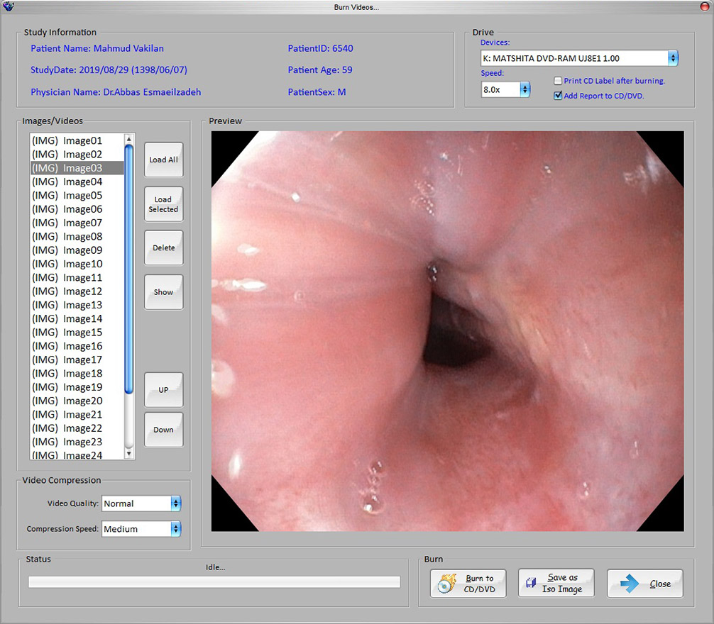This screenshot has width=714, height=624.
Task: Click the burn status progress bar
Action: click(214, 581)
